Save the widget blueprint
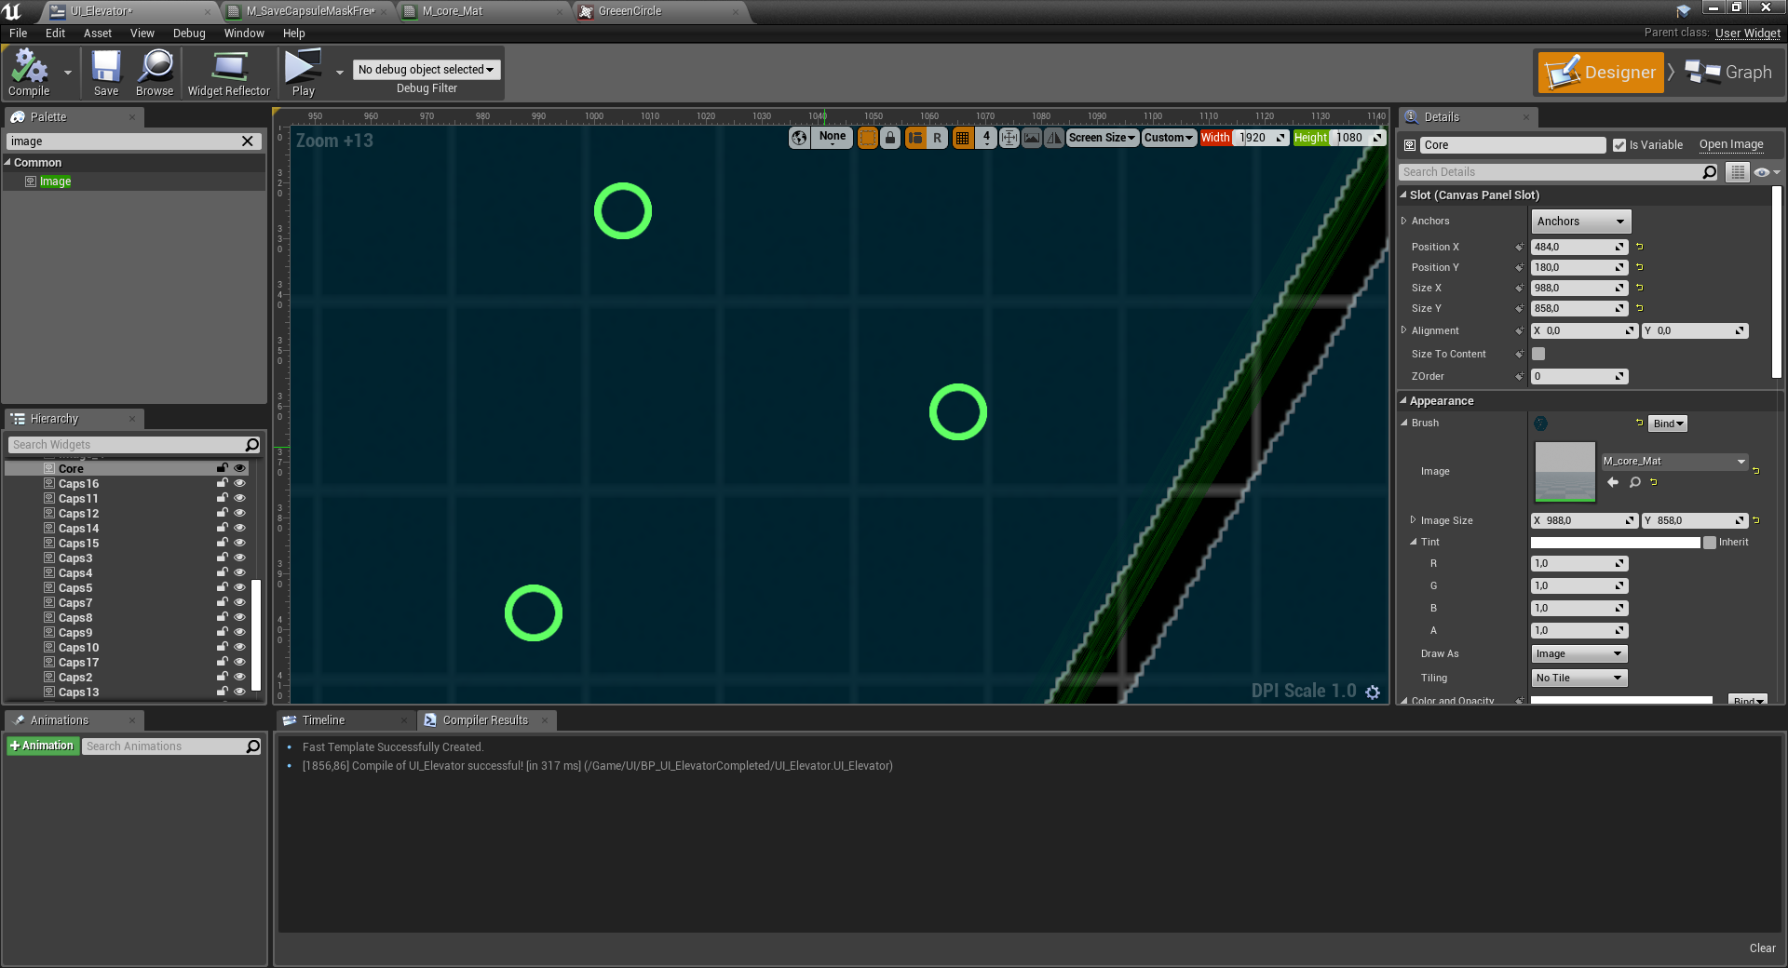The image size is (1788, 968). pyautogui.click(x=106, y=73)
